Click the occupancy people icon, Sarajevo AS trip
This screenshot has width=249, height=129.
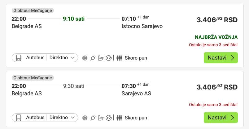click(119, 118)
